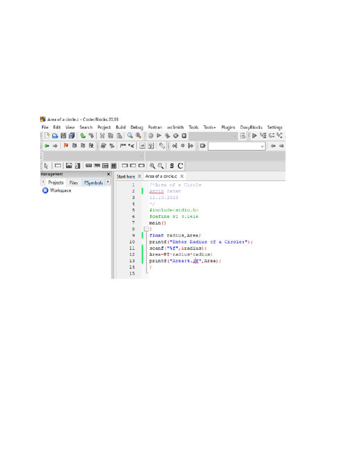This screenshot has width=342, height=457.
Task: Zoom out with the minus magnifier icon
Action: [x=160, y=166]
